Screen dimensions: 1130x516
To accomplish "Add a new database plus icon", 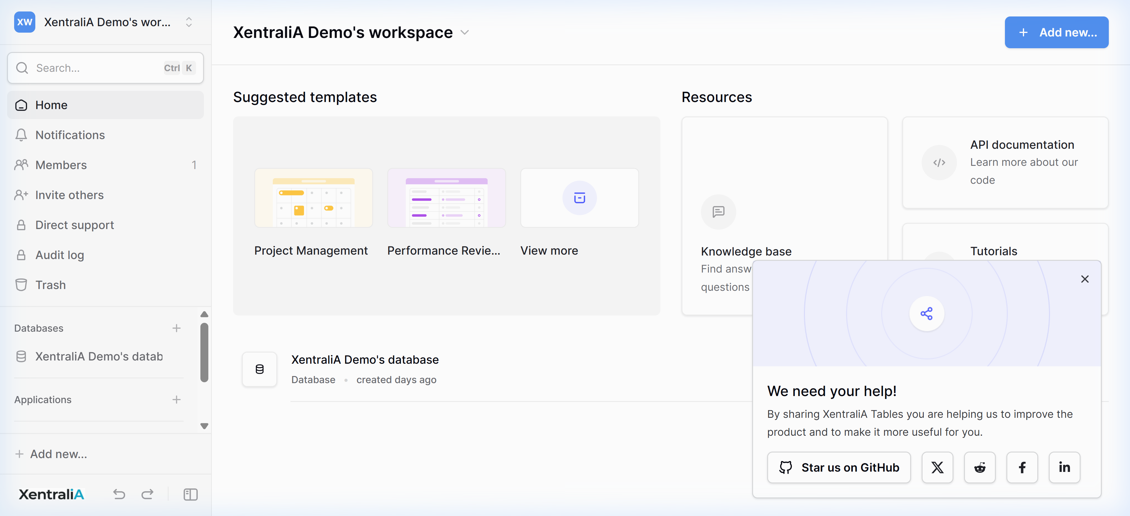I will coord(176,328).
